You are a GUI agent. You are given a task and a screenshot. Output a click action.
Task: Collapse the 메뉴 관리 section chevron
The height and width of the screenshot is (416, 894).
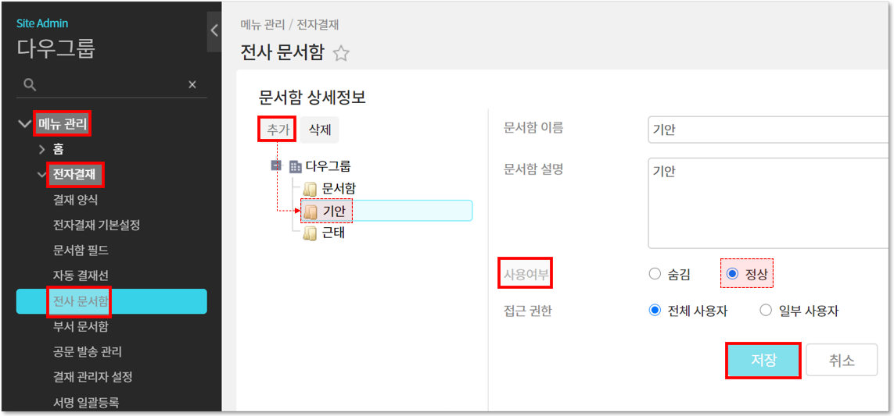pyautogui.click(x=24, y=123)
